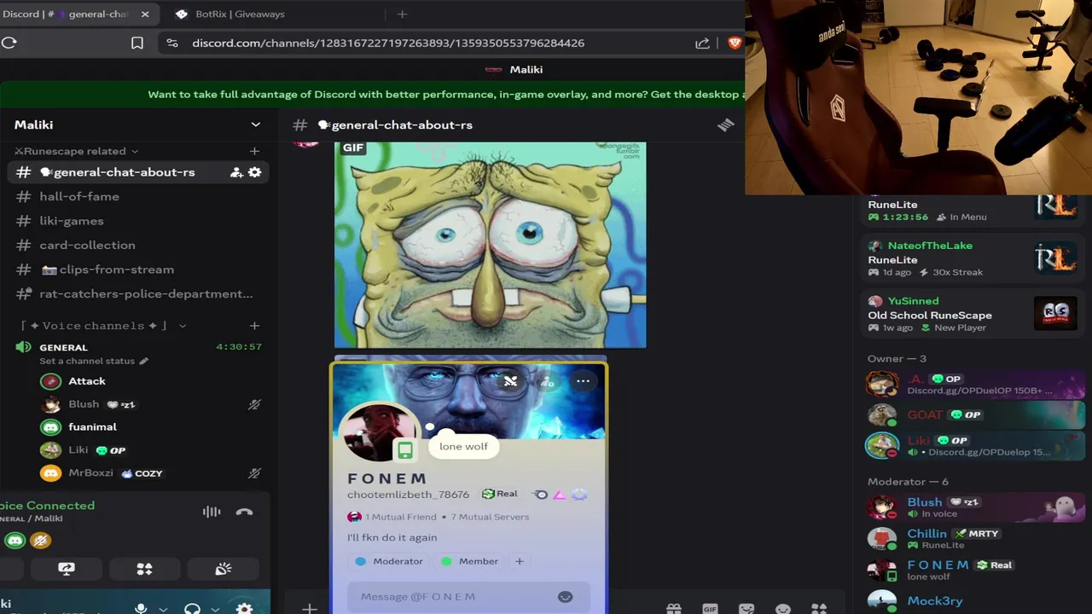Mute microphone in user panel
The image size is (1092, 614).
coord(141,609)
